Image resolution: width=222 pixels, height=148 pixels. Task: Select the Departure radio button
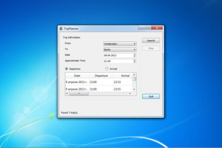click(x=66, y=69)
